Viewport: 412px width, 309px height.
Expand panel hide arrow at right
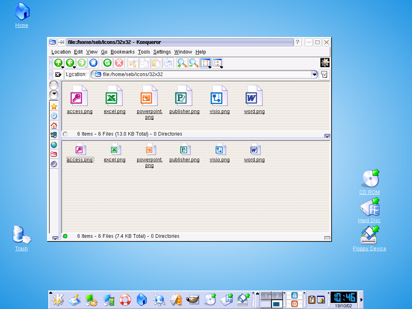tap(361, 299)
